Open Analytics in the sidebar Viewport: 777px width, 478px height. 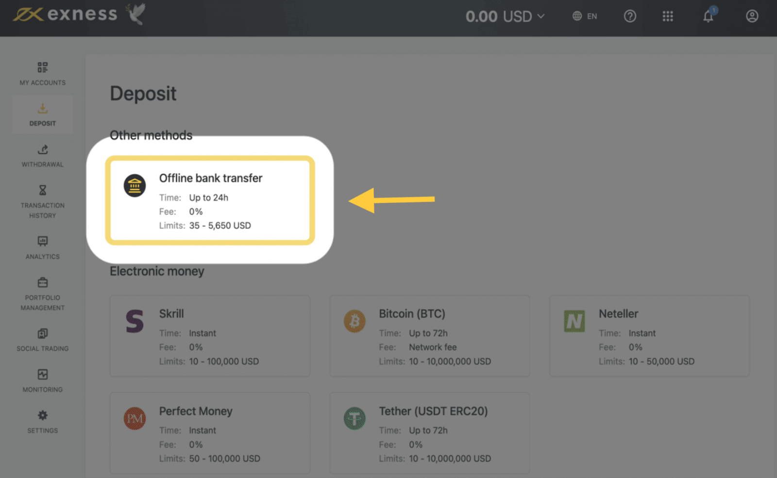coord(43,248)
